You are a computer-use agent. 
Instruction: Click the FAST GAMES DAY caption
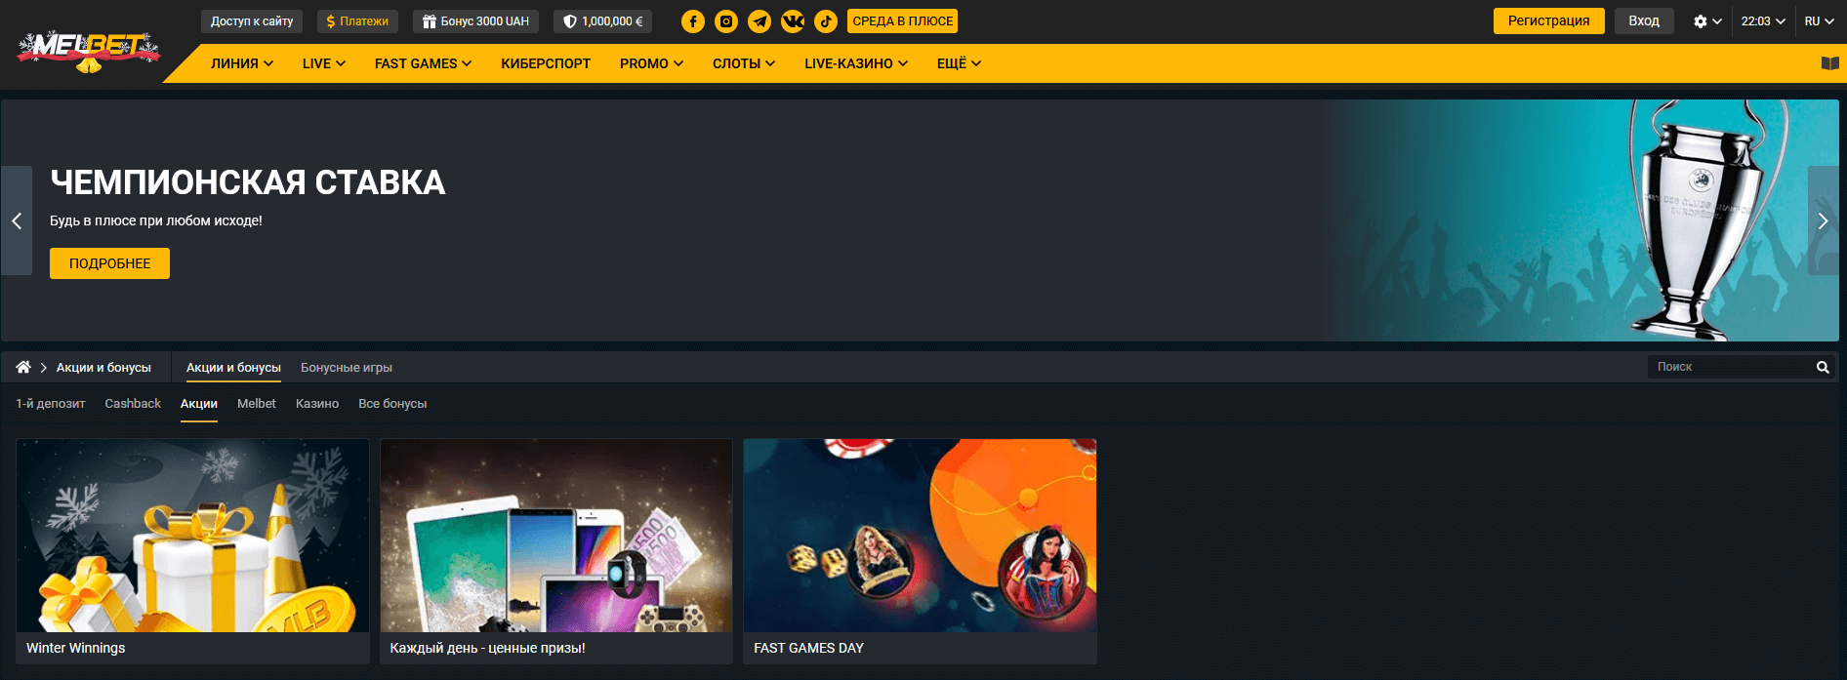pos(809,648)
